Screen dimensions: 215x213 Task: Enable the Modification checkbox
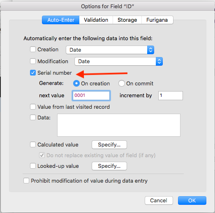[33, 61]
